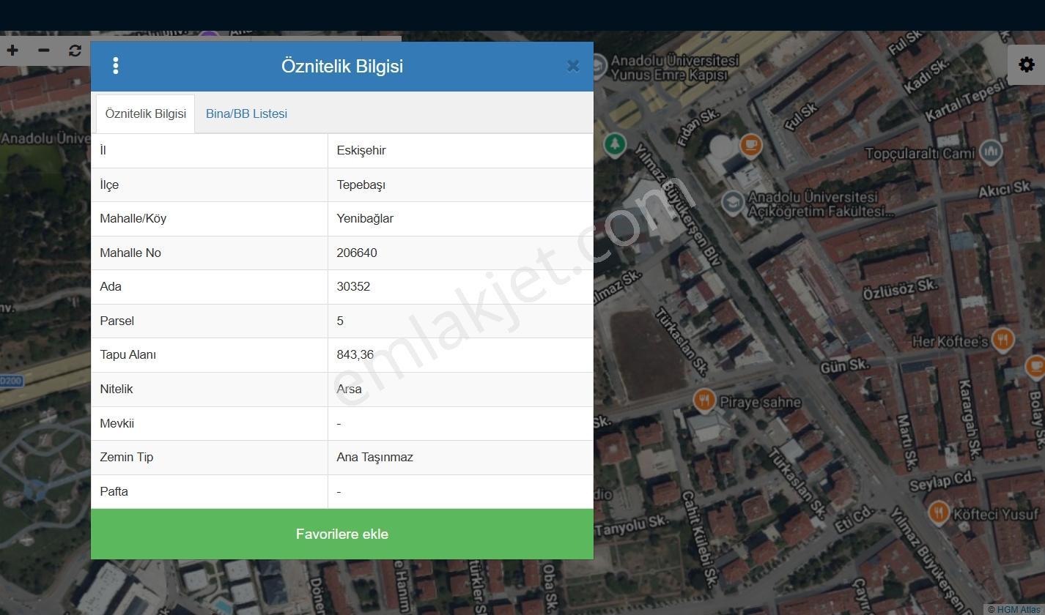Click the Topçularaltı Cami map label
This screenshot has height=615, width=1045.
(x=920, y=153)
